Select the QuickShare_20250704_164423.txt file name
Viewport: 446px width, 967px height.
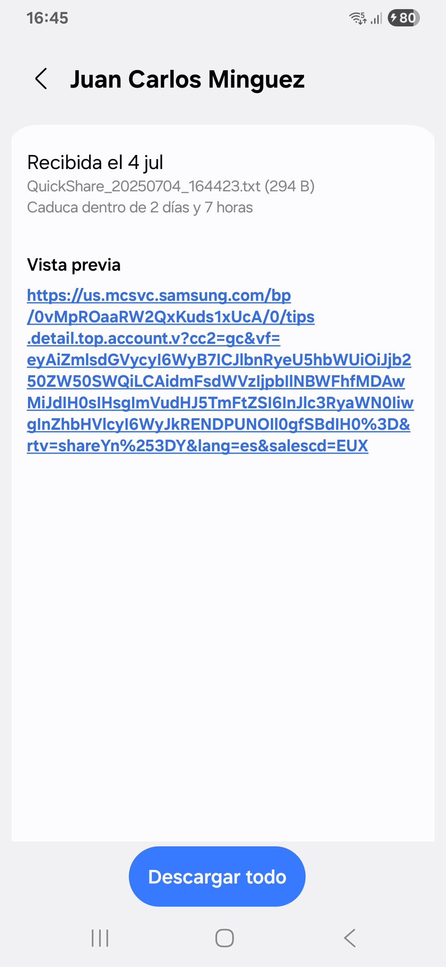click(144, 186)
